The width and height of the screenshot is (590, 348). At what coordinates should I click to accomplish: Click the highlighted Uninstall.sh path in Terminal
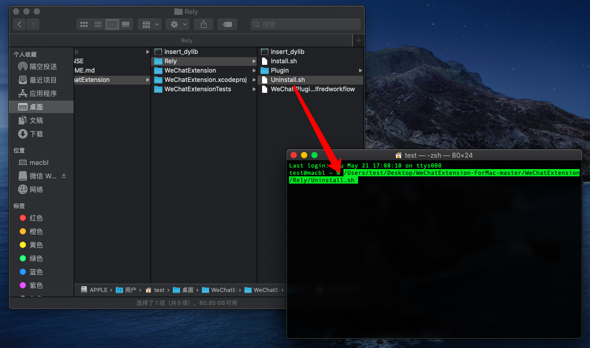click(434, 176)
